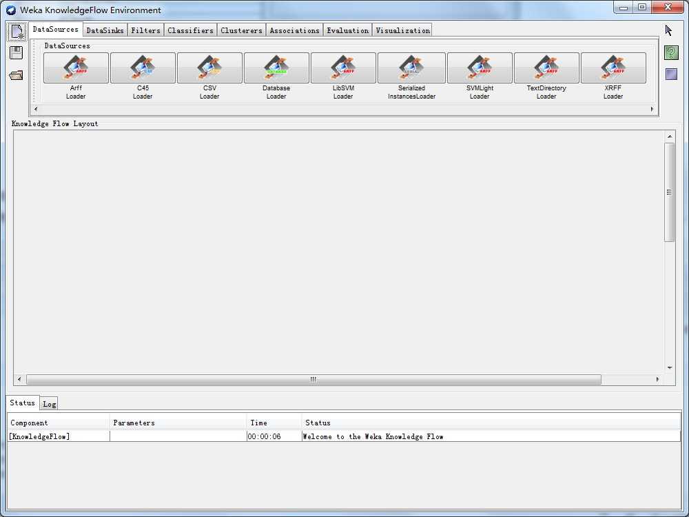Save the flow with floppy icon
The height and width of the screenshot is (517, 689).
(17, 53)
